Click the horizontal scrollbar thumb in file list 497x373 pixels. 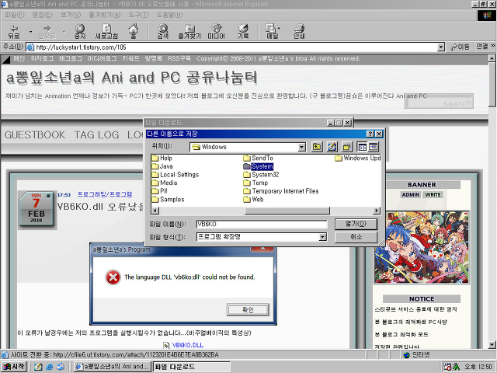[x=287, y=211]
